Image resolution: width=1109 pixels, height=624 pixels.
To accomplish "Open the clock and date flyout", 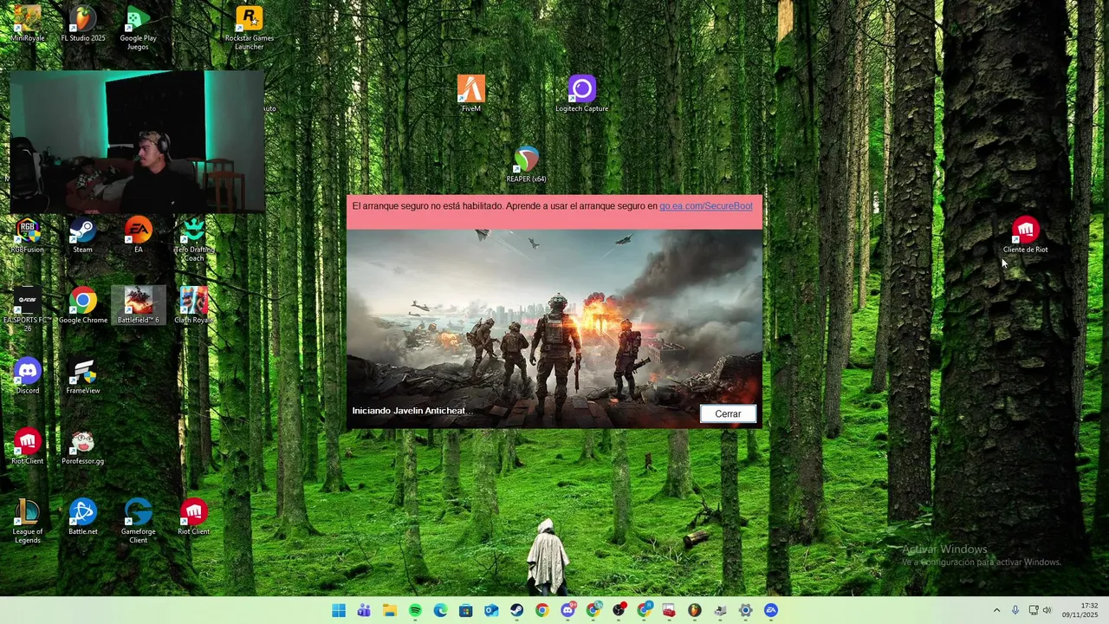I will (1080, 610).
